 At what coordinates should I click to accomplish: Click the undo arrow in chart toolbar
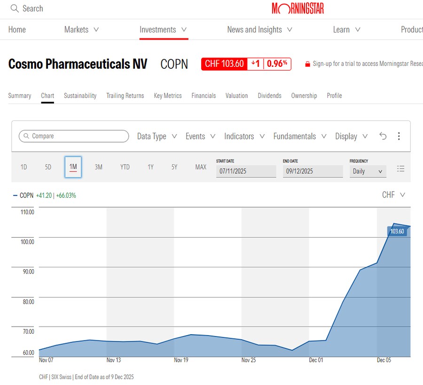[x=383, y=136]
